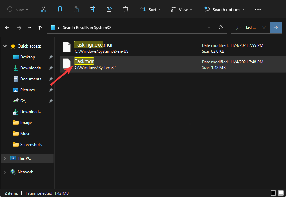Collapse the This PC tree
This screenshot has width=286, height=197.
5,158
